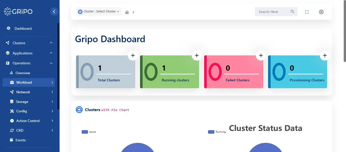Select the Action Control menu item
Viewport: 346px width, 152px height.
click(29, 121)
